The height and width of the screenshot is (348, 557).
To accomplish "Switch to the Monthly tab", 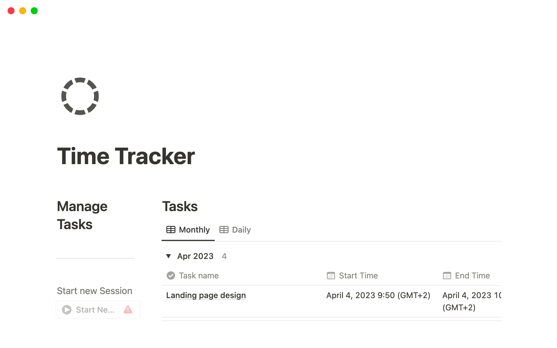I will [x=194, y=230].
